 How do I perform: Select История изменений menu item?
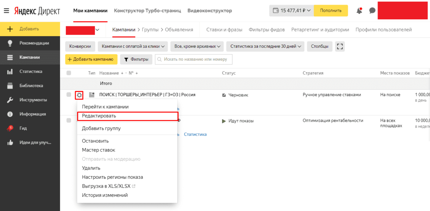[x=127, y=195]
